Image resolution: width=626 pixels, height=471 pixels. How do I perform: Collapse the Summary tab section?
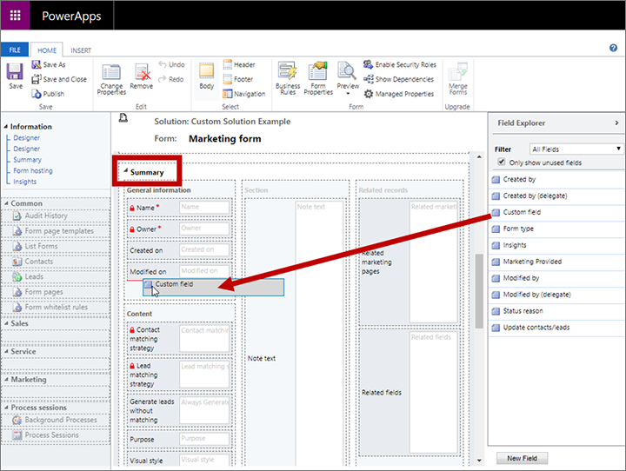[x=126, y=171]
